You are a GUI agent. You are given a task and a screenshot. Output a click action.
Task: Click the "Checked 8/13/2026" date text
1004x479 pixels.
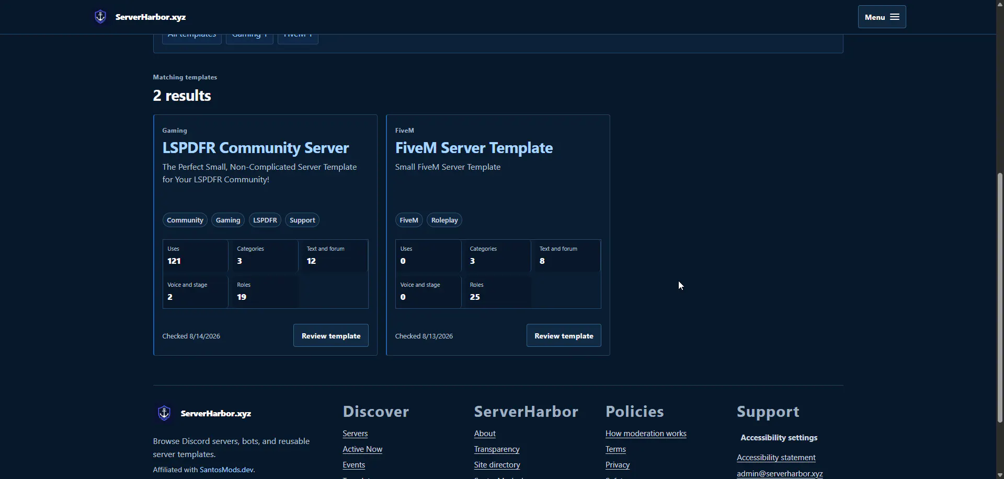tap(424, 336)
